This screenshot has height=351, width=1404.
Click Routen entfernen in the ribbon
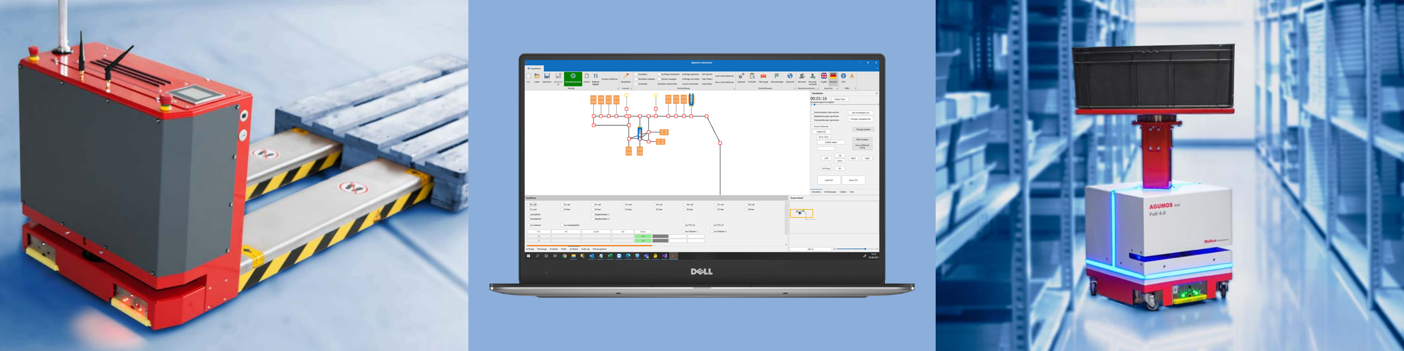pyautogui.click(x=610, y=79)
